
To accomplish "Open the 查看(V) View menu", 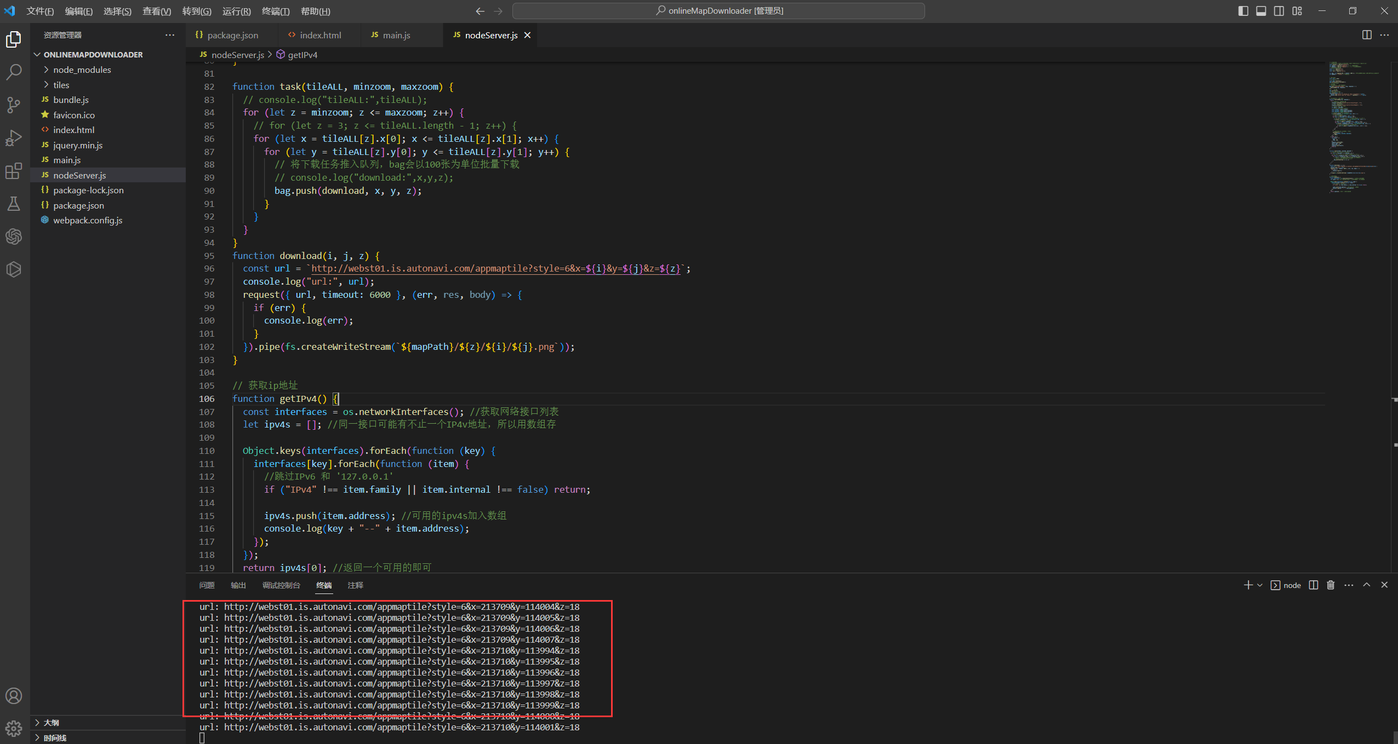I will 157,11.
